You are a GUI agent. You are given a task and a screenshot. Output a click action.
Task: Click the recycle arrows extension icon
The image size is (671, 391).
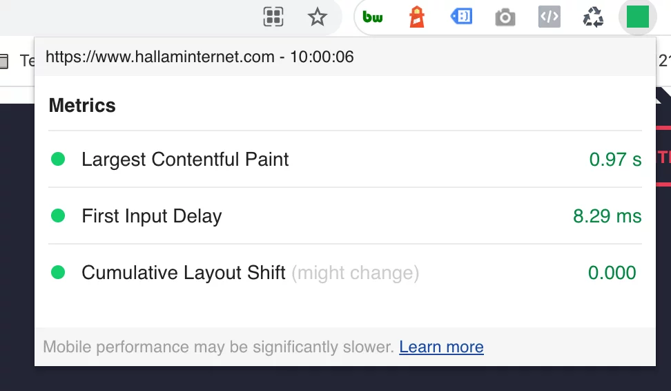(x=593, y=17)
